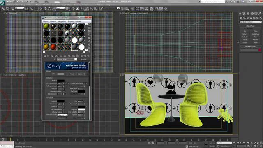Click the Plane primitive button
The image size is (263, 148).
pyautogui.click(x=256, y=43)
